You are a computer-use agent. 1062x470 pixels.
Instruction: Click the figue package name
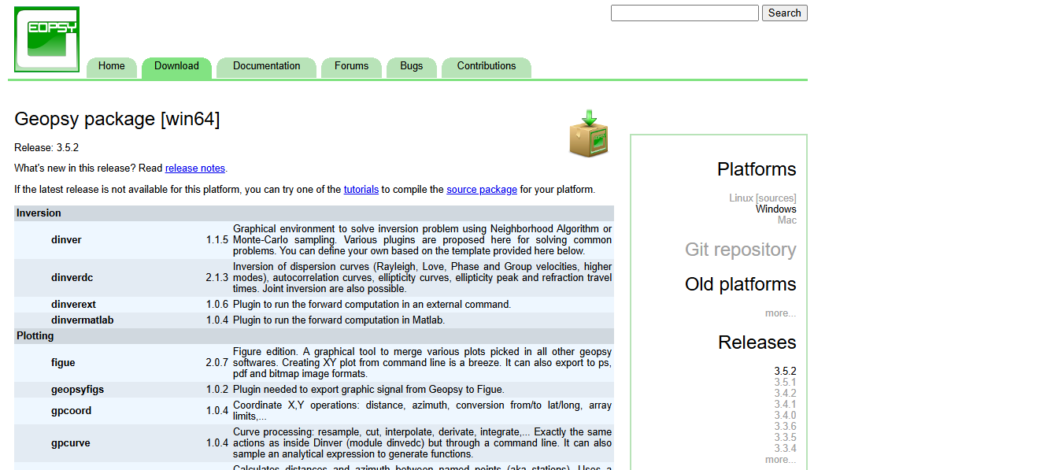63,363
